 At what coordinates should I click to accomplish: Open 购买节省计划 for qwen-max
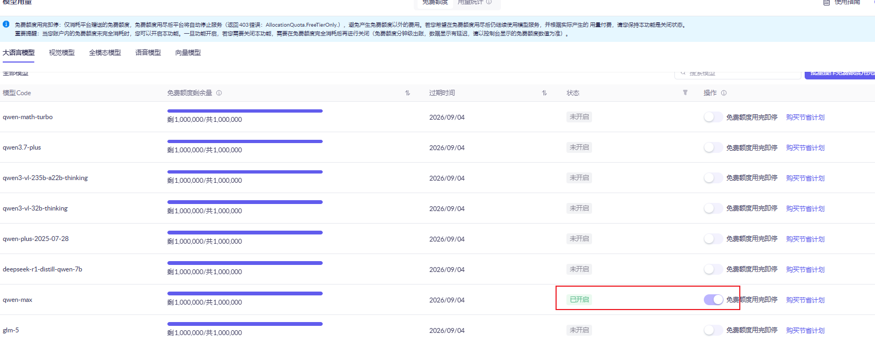click(x=805, y=300)
